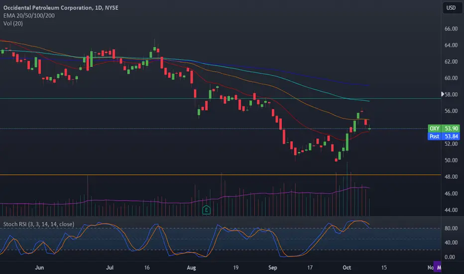Select the Stoch RSI (3, 3, 14, 14, close) label
The image size is (464, 274).
(x=39, y=224)
